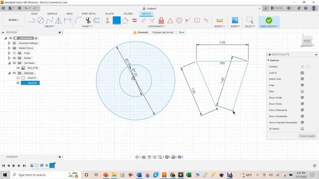Open the Help question mark icon

(306, 8)
